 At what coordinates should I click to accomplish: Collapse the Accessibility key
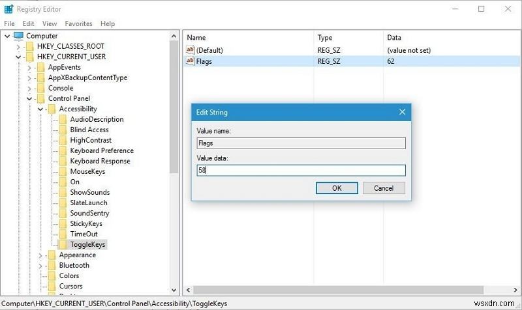tap(40, 109)
